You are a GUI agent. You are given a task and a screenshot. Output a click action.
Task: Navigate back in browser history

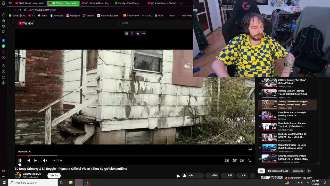pyautogui.click(x=11, y=10)
